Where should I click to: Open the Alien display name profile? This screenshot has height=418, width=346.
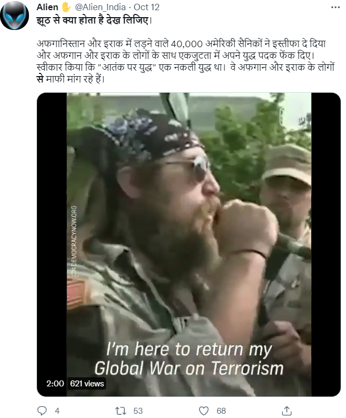point(47,7)
